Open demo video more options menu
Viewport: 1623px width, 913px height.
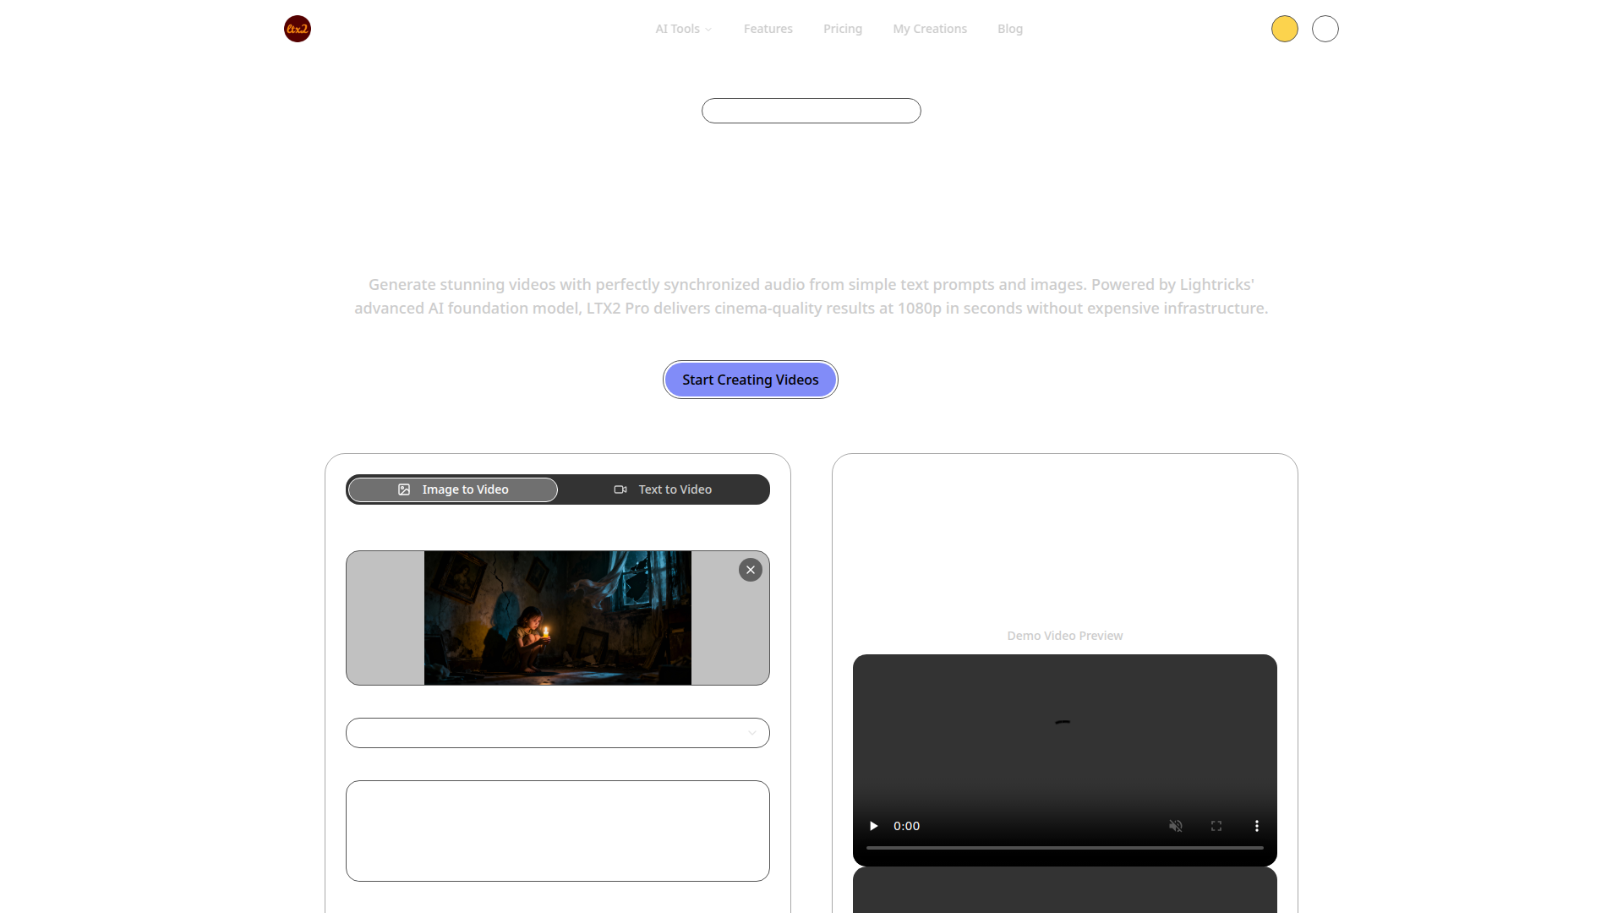(1256, 826)
